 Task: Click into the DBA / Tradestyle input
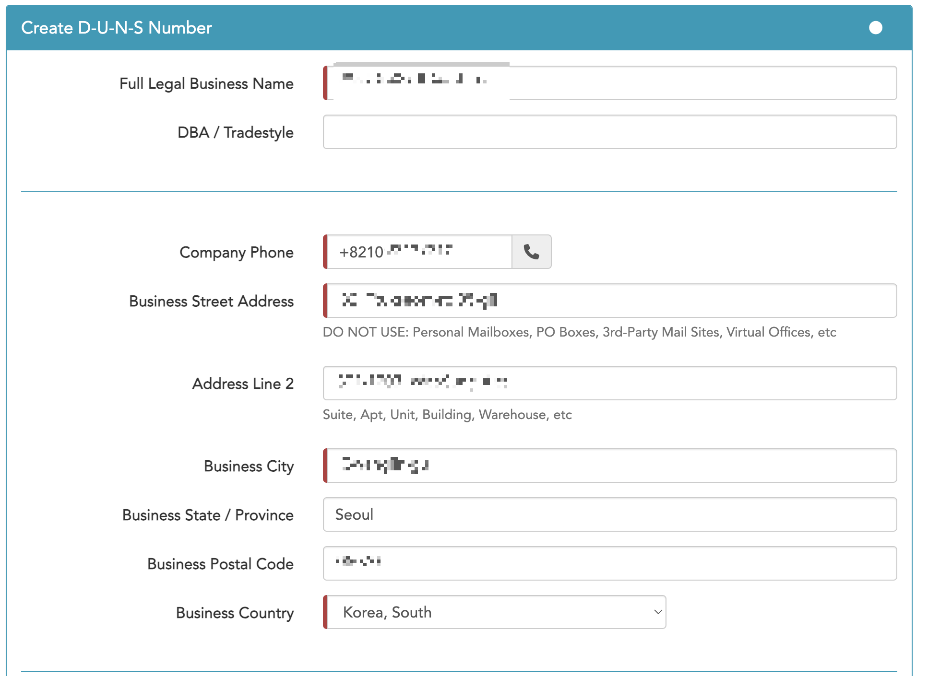[x=609, y=132]
